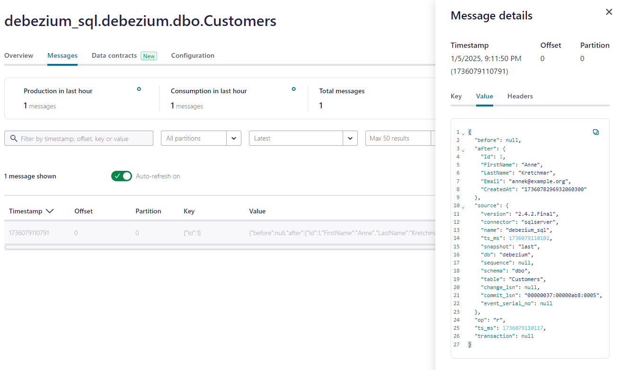Toggle Auto-refresh off

[x=122, y=176]
